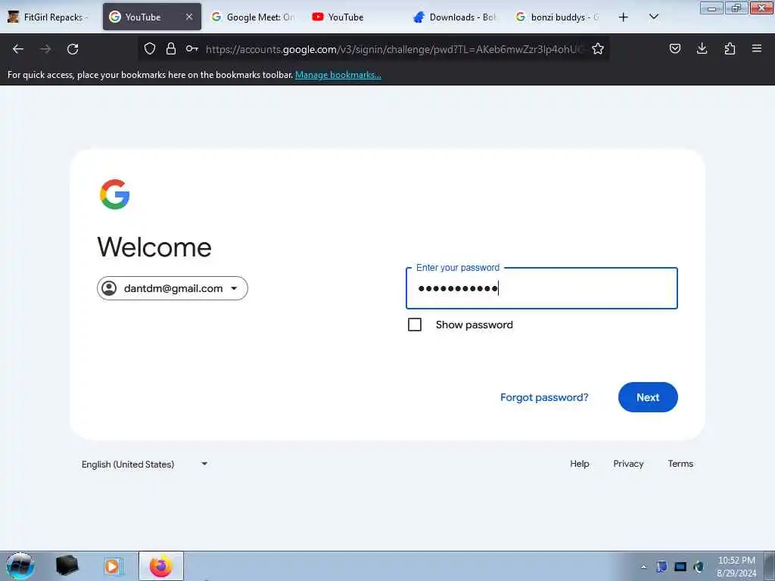Open the black box taskbar app
Image resolution: width=775 pixels, height=581 pixels.
tap(67, 566)
